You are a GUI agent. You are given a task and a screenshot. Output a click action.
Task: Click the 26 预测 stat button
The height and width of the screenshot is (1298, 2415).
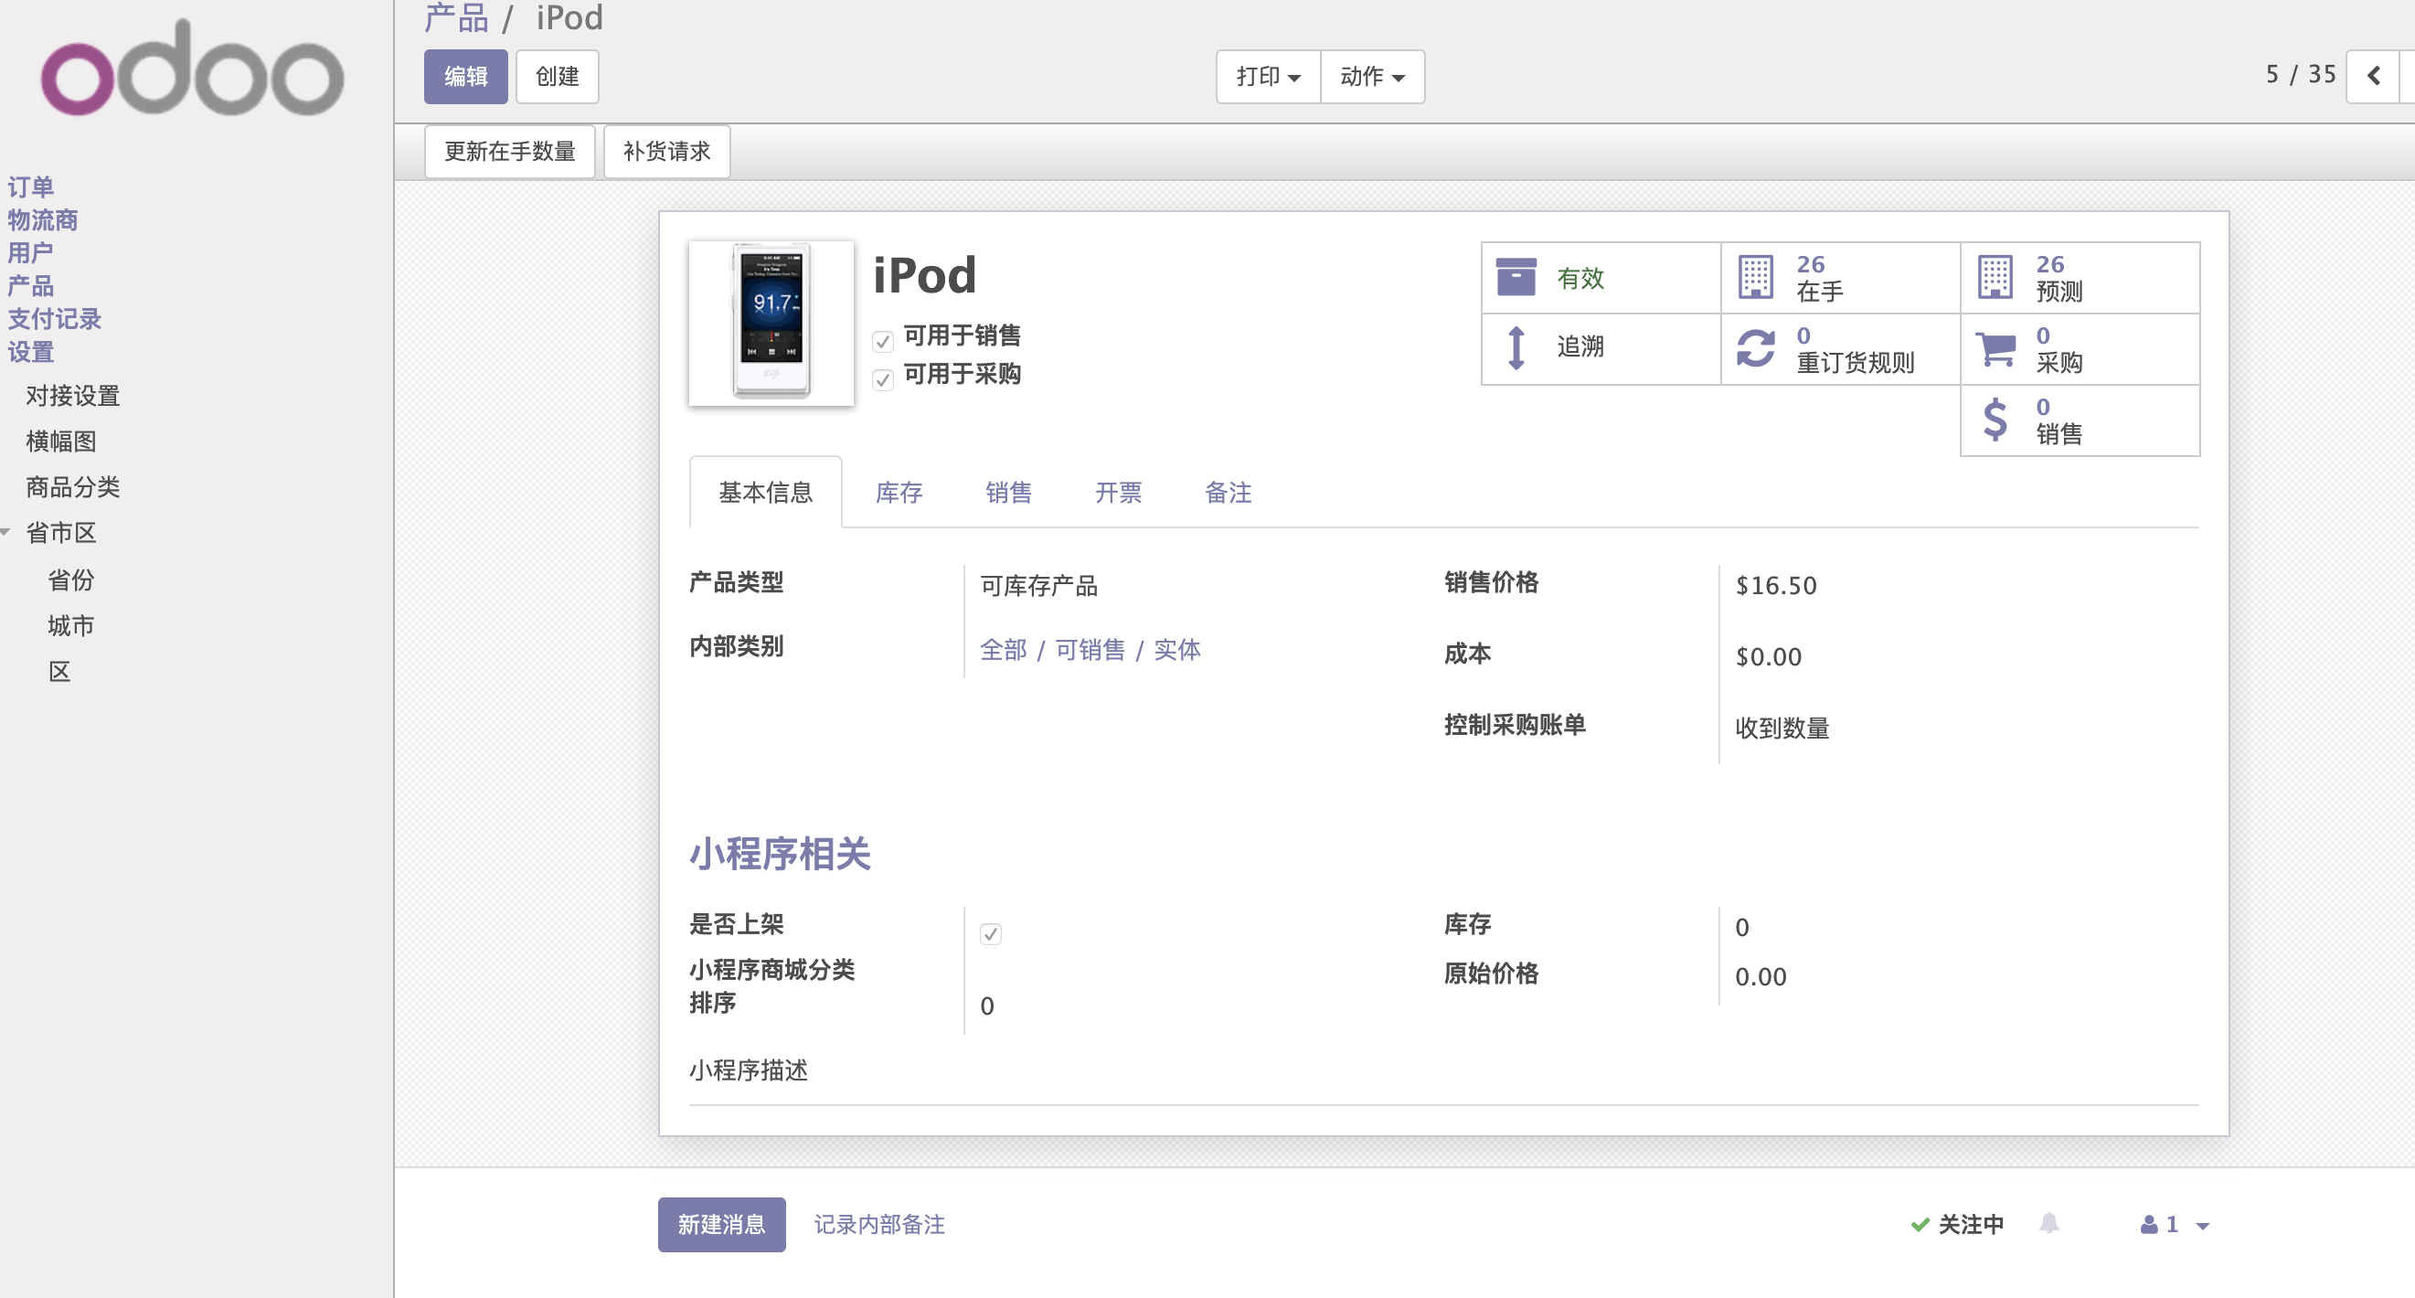[x=2080, y=277]
